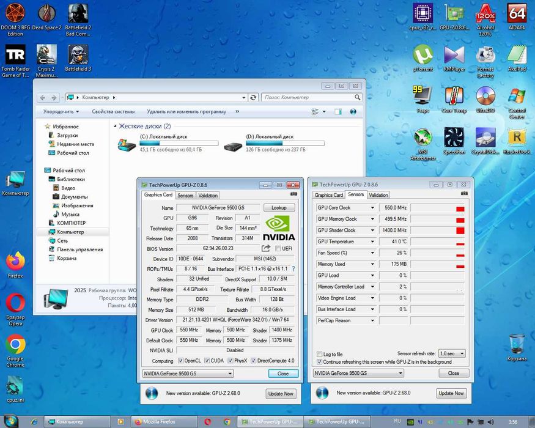Click the D: local disk usage bar

[285, 143]
